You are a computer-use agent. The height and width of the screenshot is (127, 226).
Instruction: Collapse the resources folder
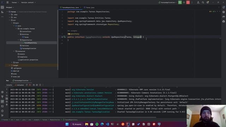tap(14, 51)
